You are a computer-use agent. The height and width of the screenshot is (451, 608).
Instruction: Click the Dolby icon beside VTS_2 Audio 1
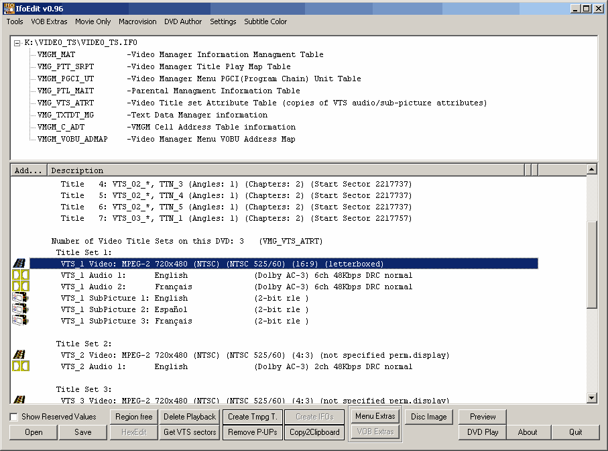point(21,366)
